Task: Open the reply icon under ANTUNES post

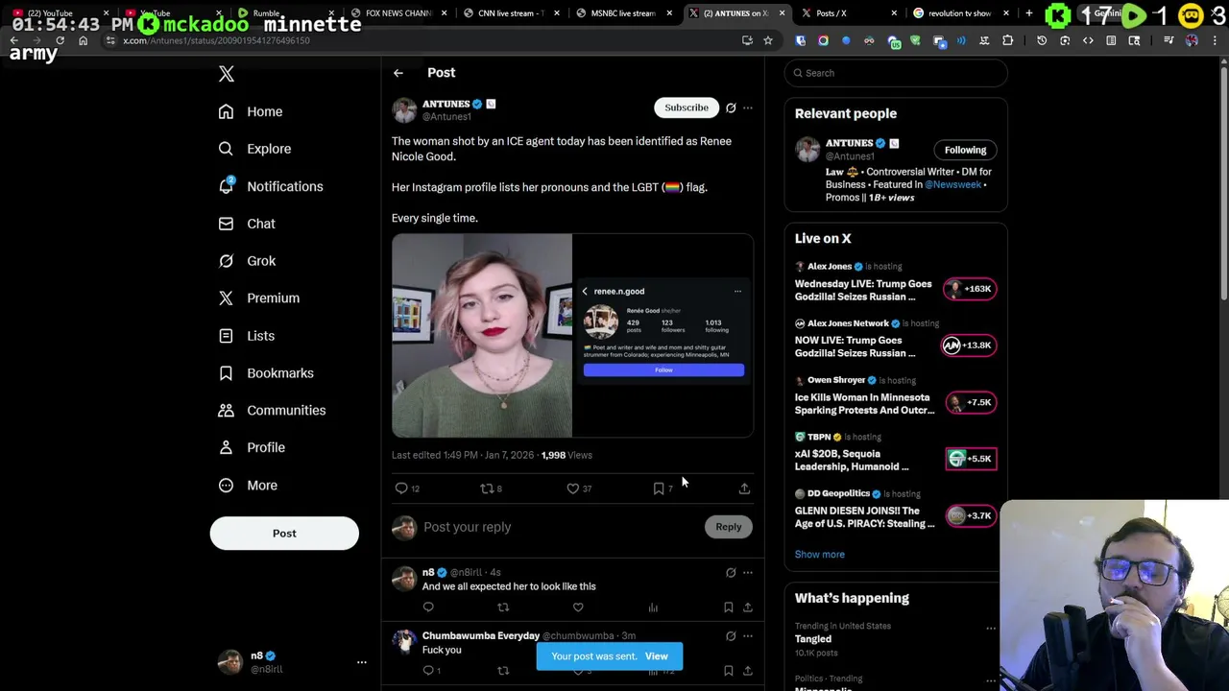Action: pyautogui.click(x=401, y=488)
